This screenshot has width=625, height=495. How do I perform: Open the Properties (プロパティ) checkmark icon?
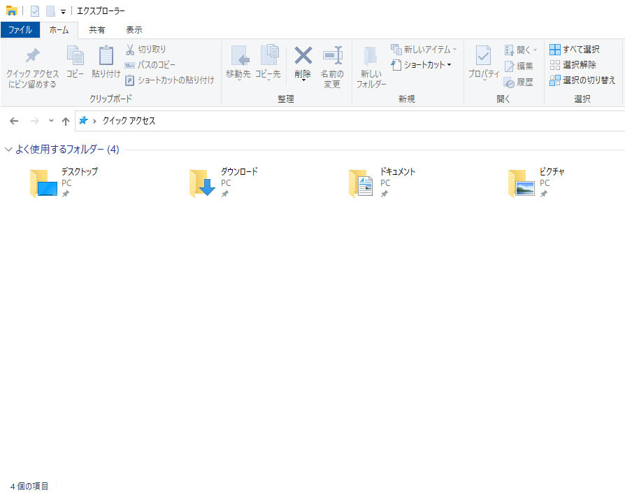click(483, 57)
